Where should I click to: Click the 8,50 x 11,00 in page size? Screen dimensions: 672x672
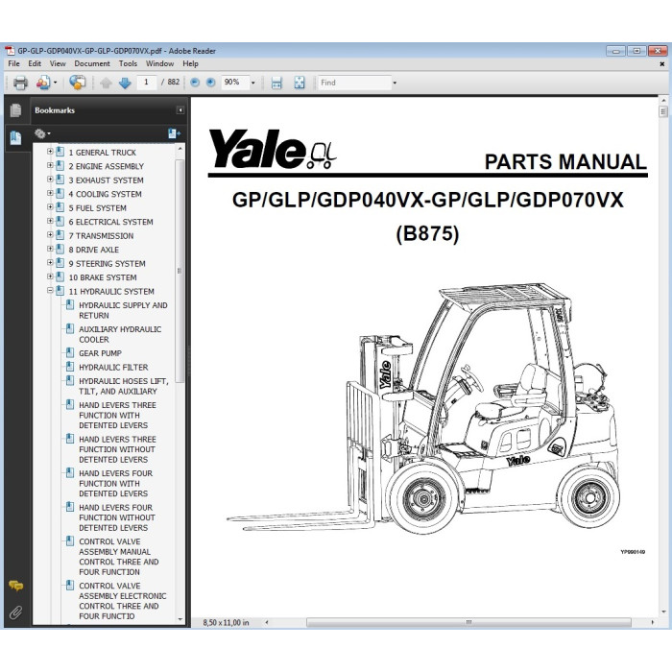point(226,622)
